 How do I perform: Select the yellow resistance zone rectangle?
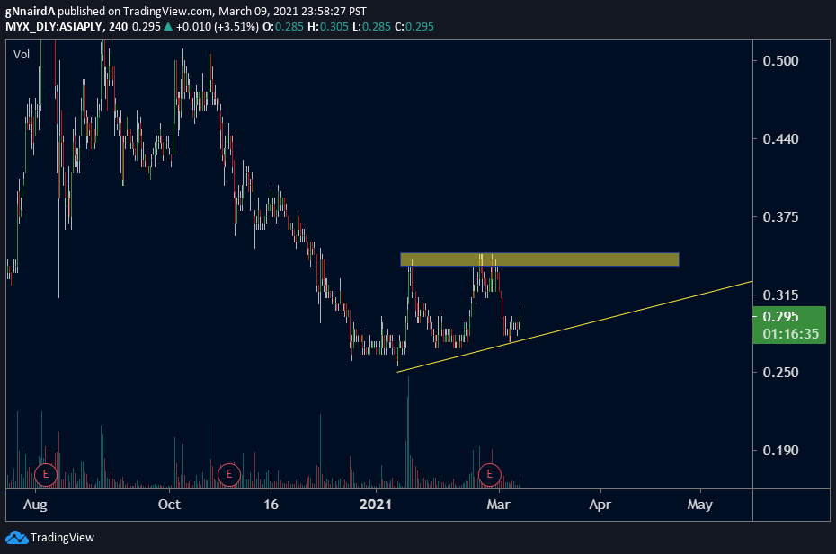click(539, 259)
